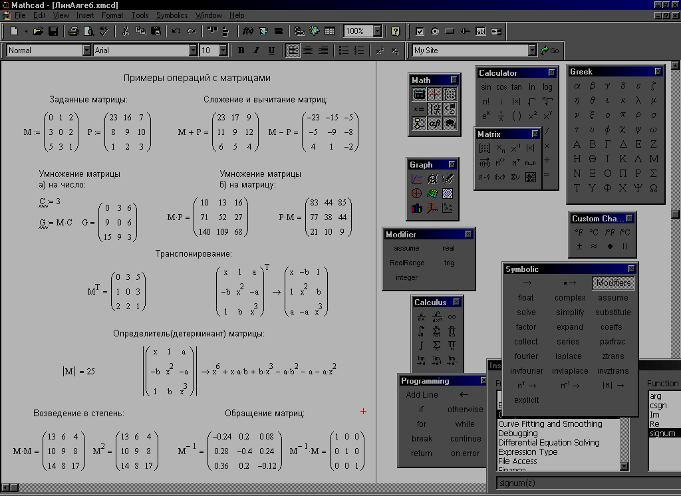Undo the last action

[176, 31]
